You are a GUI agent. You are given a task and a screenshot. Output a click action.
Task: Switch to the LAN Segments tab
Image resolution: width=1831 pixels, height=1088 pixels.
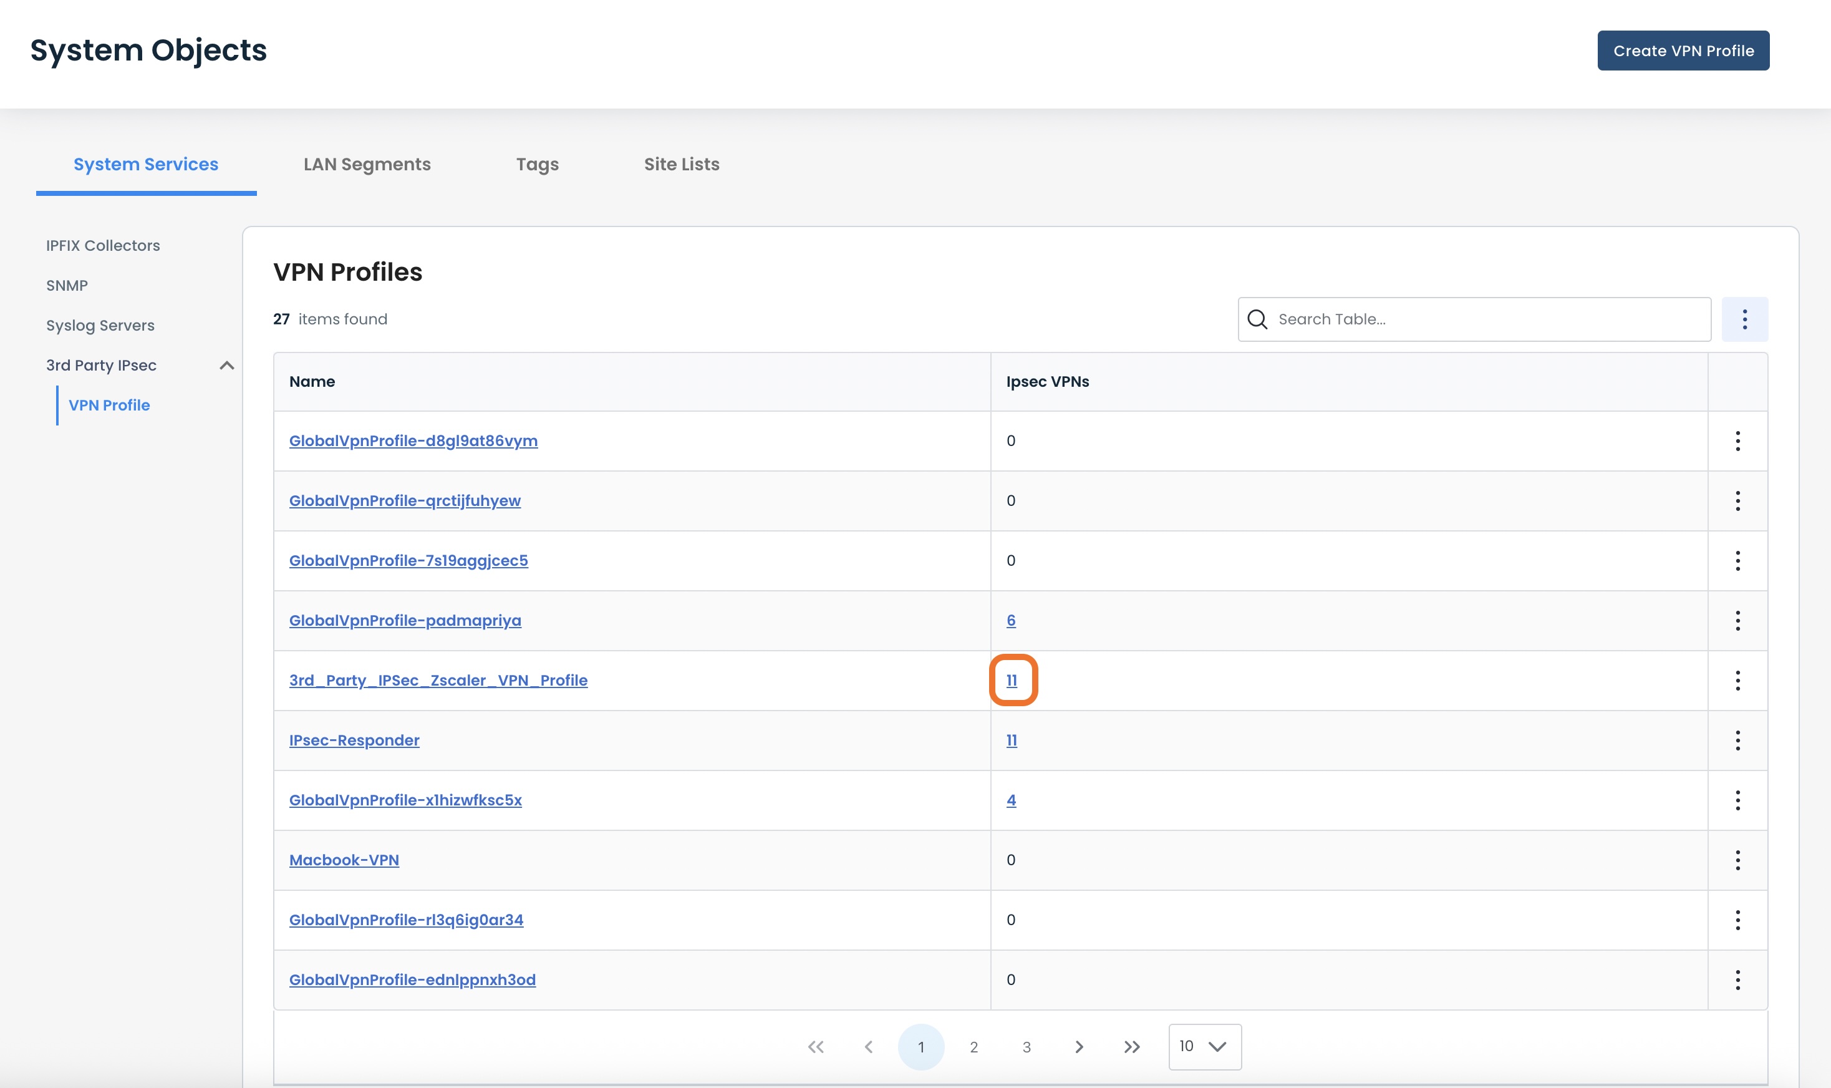[367, 164]
